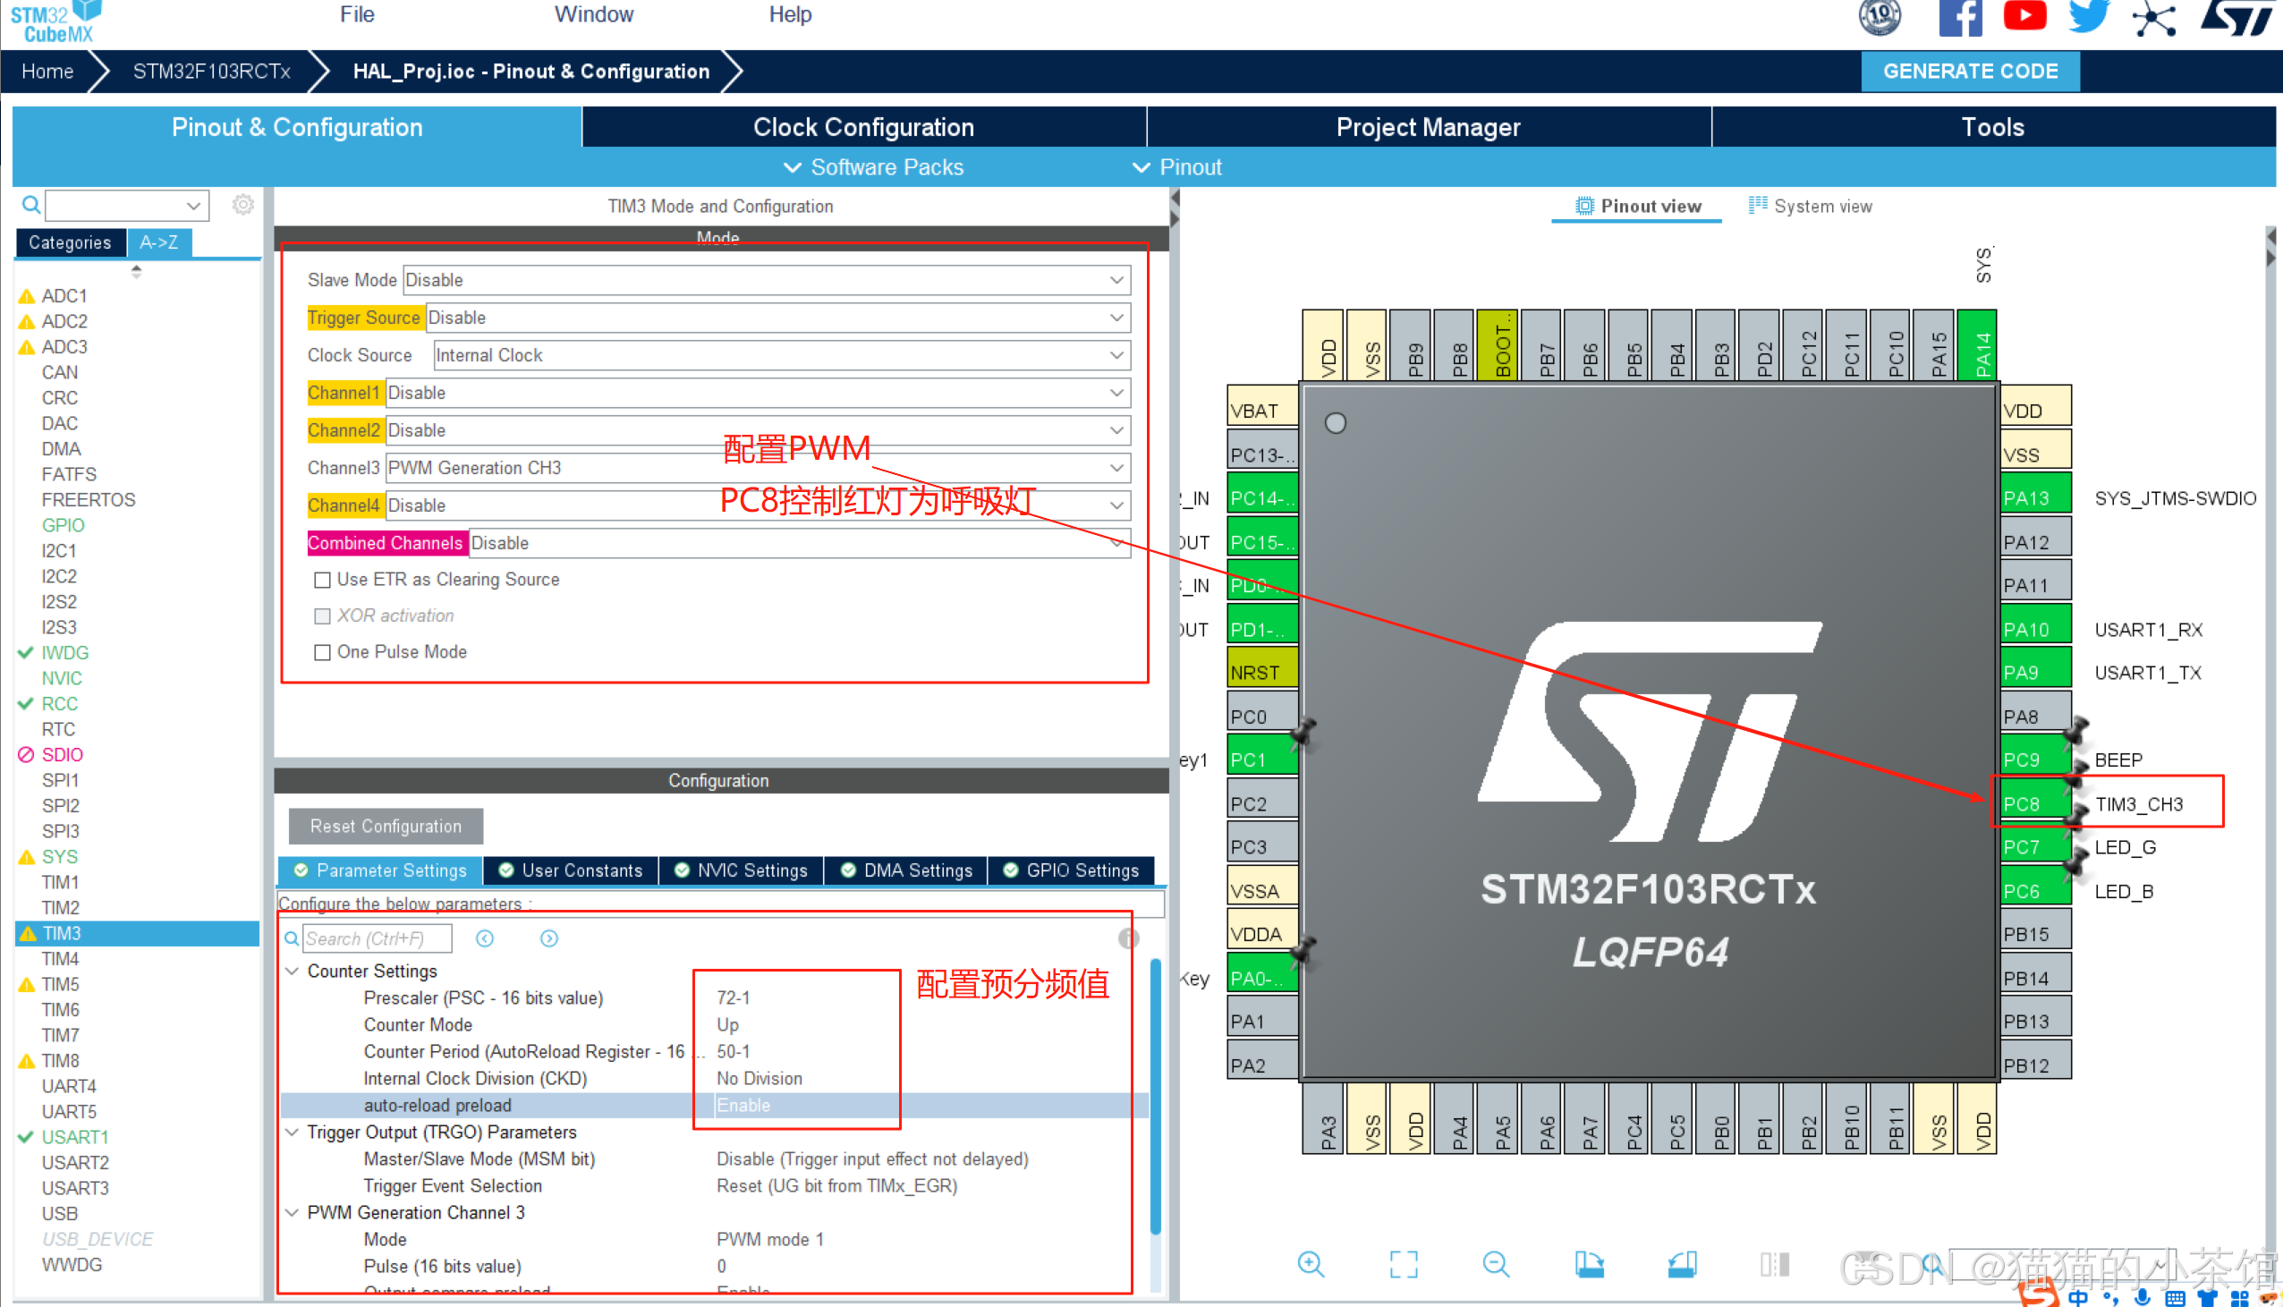Go to STM32F103RCTx breadcrumb
This screenshot has height=1307, width=2283.
tap(212, 71)
